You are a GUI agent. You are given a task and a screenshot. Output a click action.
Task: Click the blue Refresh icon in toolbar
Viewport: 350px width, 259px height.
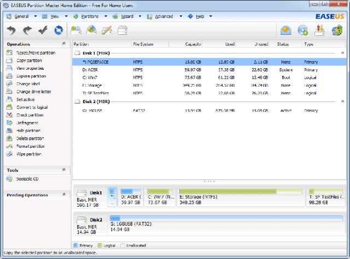pyautogui.click(x=59, y=30)
